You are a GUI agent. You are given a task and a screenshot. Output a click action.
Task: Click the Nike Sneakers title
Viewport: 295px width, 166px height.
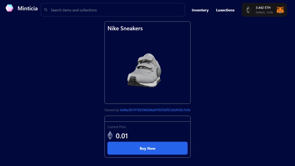point(125,29)
